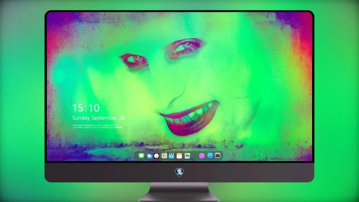This screenshot has height=202, width=359.
Task: Open the Clock app in dock
Action: pyautogui.click(x=157, y=156)
